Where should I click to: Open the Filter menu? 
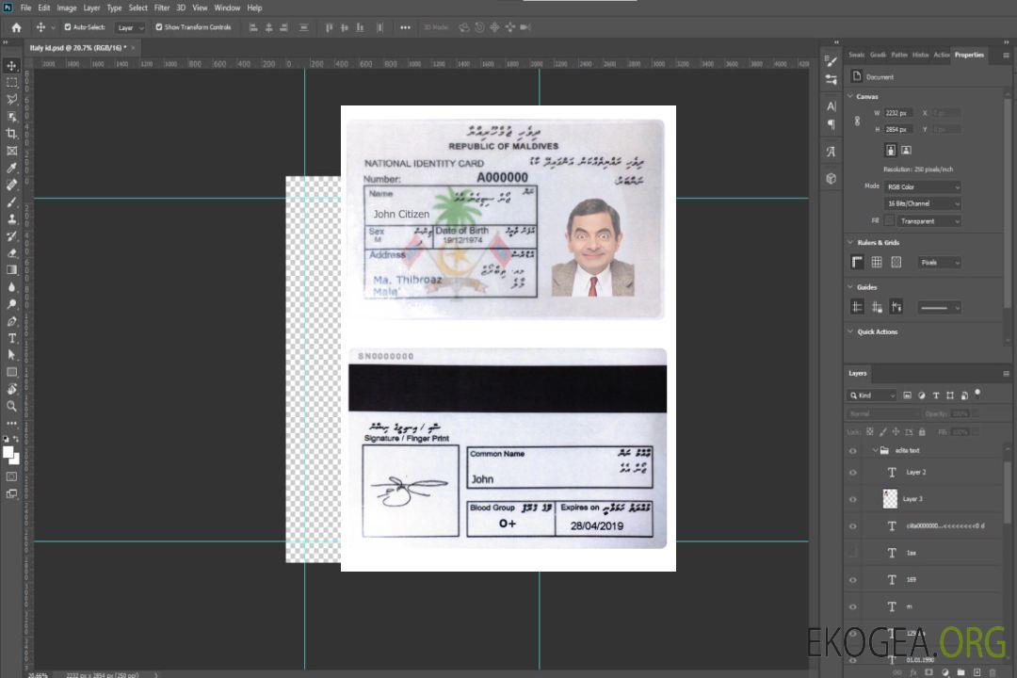click(x=162, y=8)
